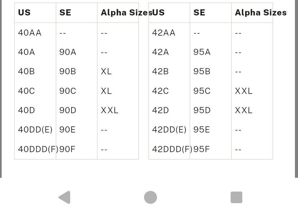Tap the 40DDD(F) size entry
This screenshot has width=298, height=215.
(38, 149)
